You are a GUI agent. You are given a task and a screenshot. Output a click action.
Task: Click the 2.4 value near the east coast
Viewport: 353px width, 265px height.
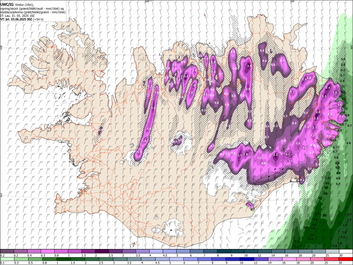tap(328, 88)
